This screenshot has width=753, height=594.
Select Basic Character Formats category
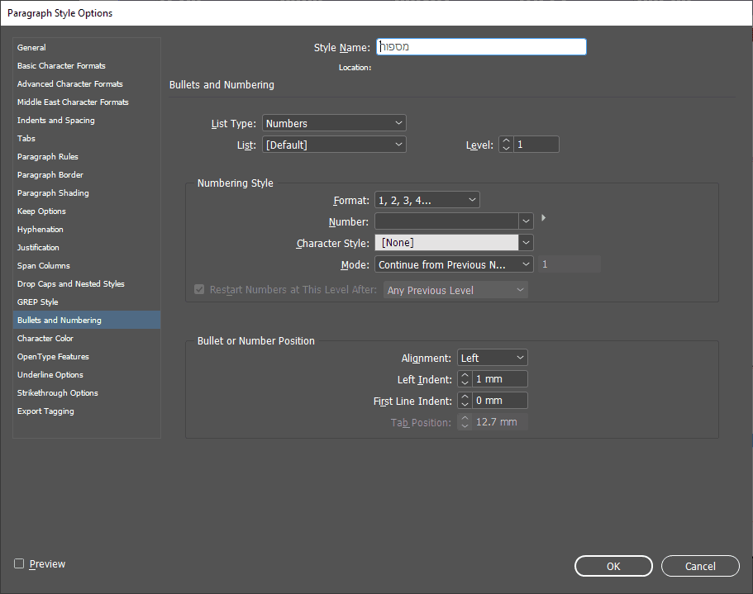click(87, 66)
